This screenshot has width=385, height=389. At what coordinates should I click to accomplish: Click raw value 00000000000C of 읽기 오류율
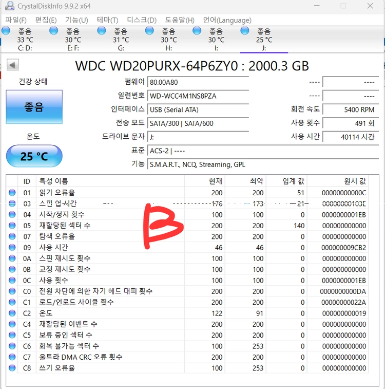tap(343, 193)
